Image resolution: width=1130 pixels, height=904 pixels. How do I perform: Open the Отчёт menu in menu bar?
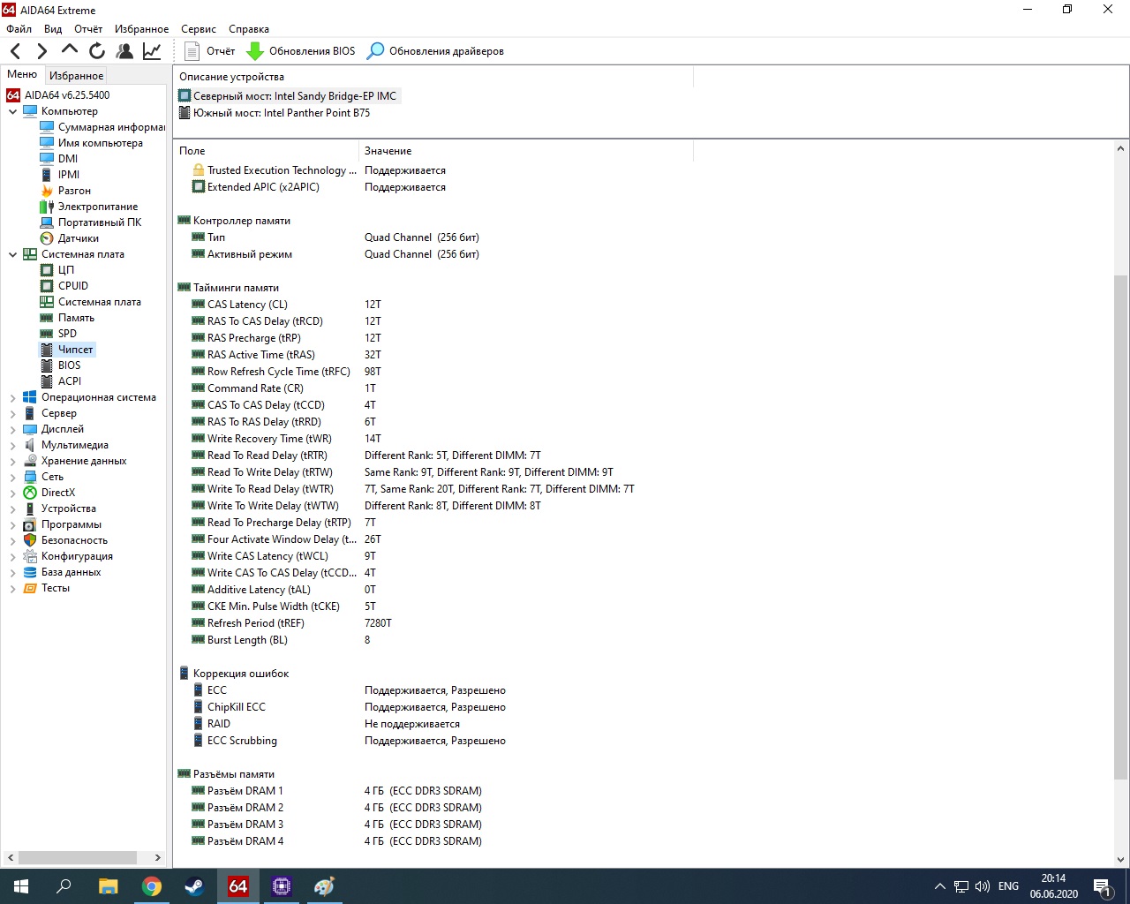tap(88, 29)
